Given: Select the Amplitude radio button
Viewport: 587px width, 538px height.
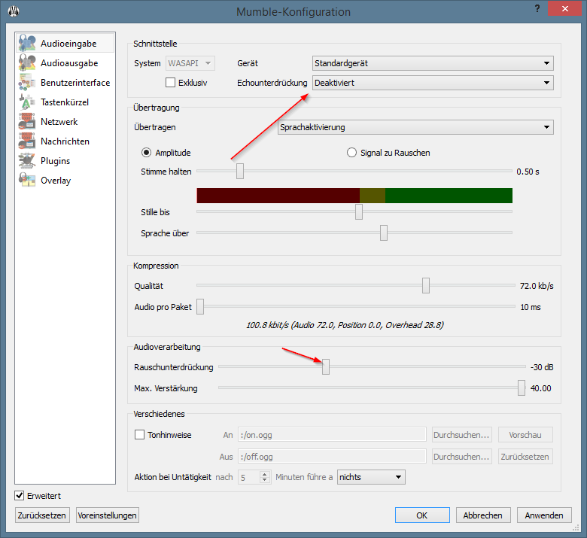Looking at the screenshot, I should pos(146,153).
